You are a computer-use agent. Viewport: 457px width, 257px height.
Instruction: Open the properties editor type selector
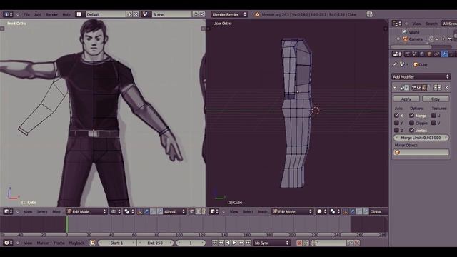[397, 54]
